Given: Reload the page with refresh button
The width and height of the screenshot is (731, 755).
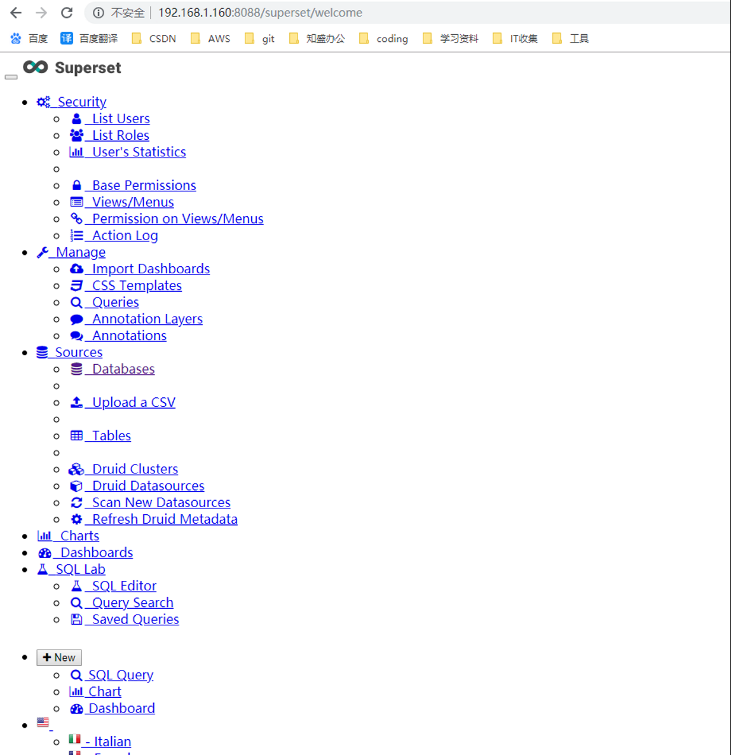Looking at the screenshot, I should tap(67, 13).
